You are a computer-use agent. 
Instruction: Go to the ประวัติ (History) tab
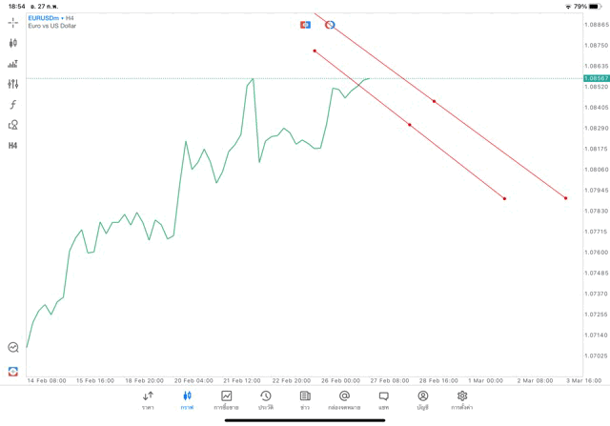point(265,400)
